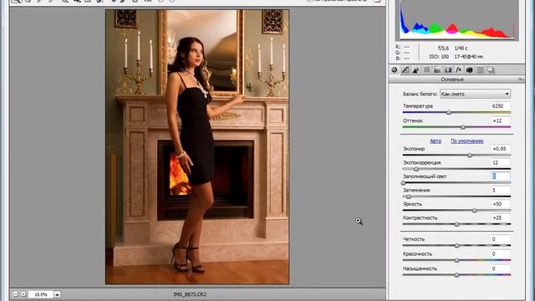This screenshot has height=301, width=535.
Task: Open the Основные panel flyout menu
Action: tap(521, 79)
